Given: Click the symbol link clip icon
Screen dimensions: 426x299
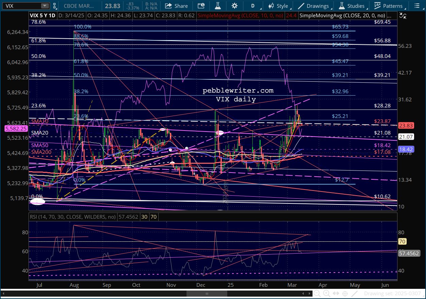Looking at the screenshot, I should [55, 6].
